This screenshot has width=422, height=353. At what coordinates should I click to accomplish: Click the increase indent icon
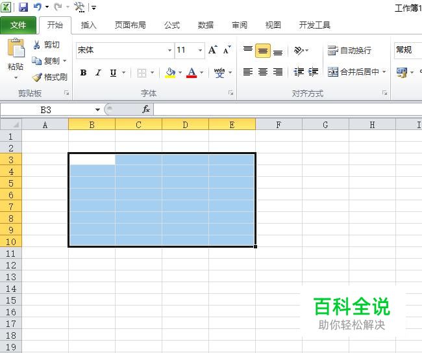pyautogui.click(x=314, y=72)
